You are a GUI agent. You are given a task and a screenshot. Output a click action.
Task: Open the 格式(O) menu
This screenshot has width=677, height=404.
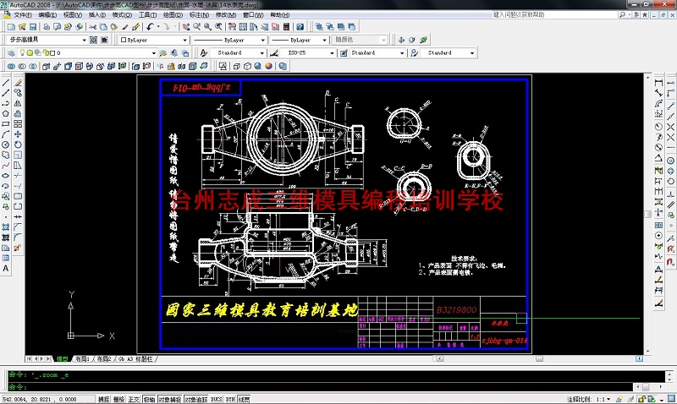(122, 14)
